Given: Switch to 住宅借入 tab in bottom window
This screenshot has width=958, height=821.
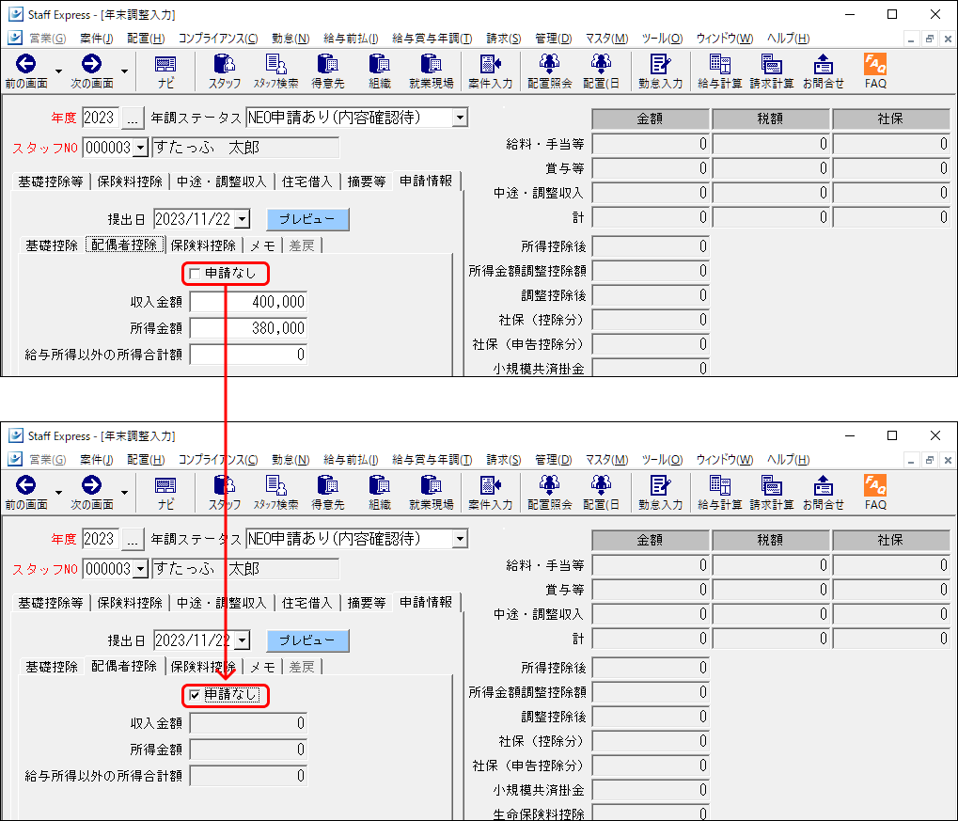Looking at the screenshot, I should point(306,603).
